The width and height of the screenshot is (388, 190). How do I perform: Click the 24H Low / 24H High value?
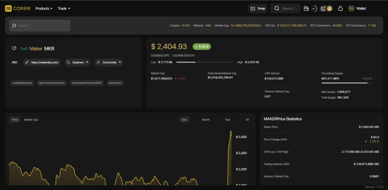pos(360,152)
